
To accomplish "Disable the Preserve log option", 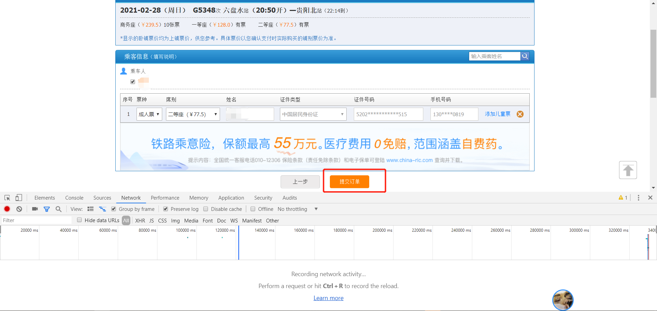I will 166,209.
